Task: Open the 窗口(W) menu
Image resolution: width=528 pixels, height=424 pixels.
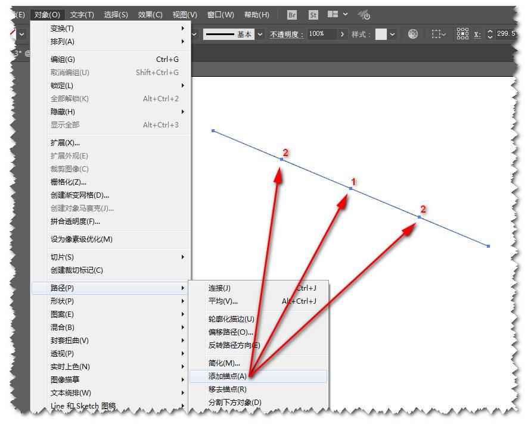Action: coord(220,15)
